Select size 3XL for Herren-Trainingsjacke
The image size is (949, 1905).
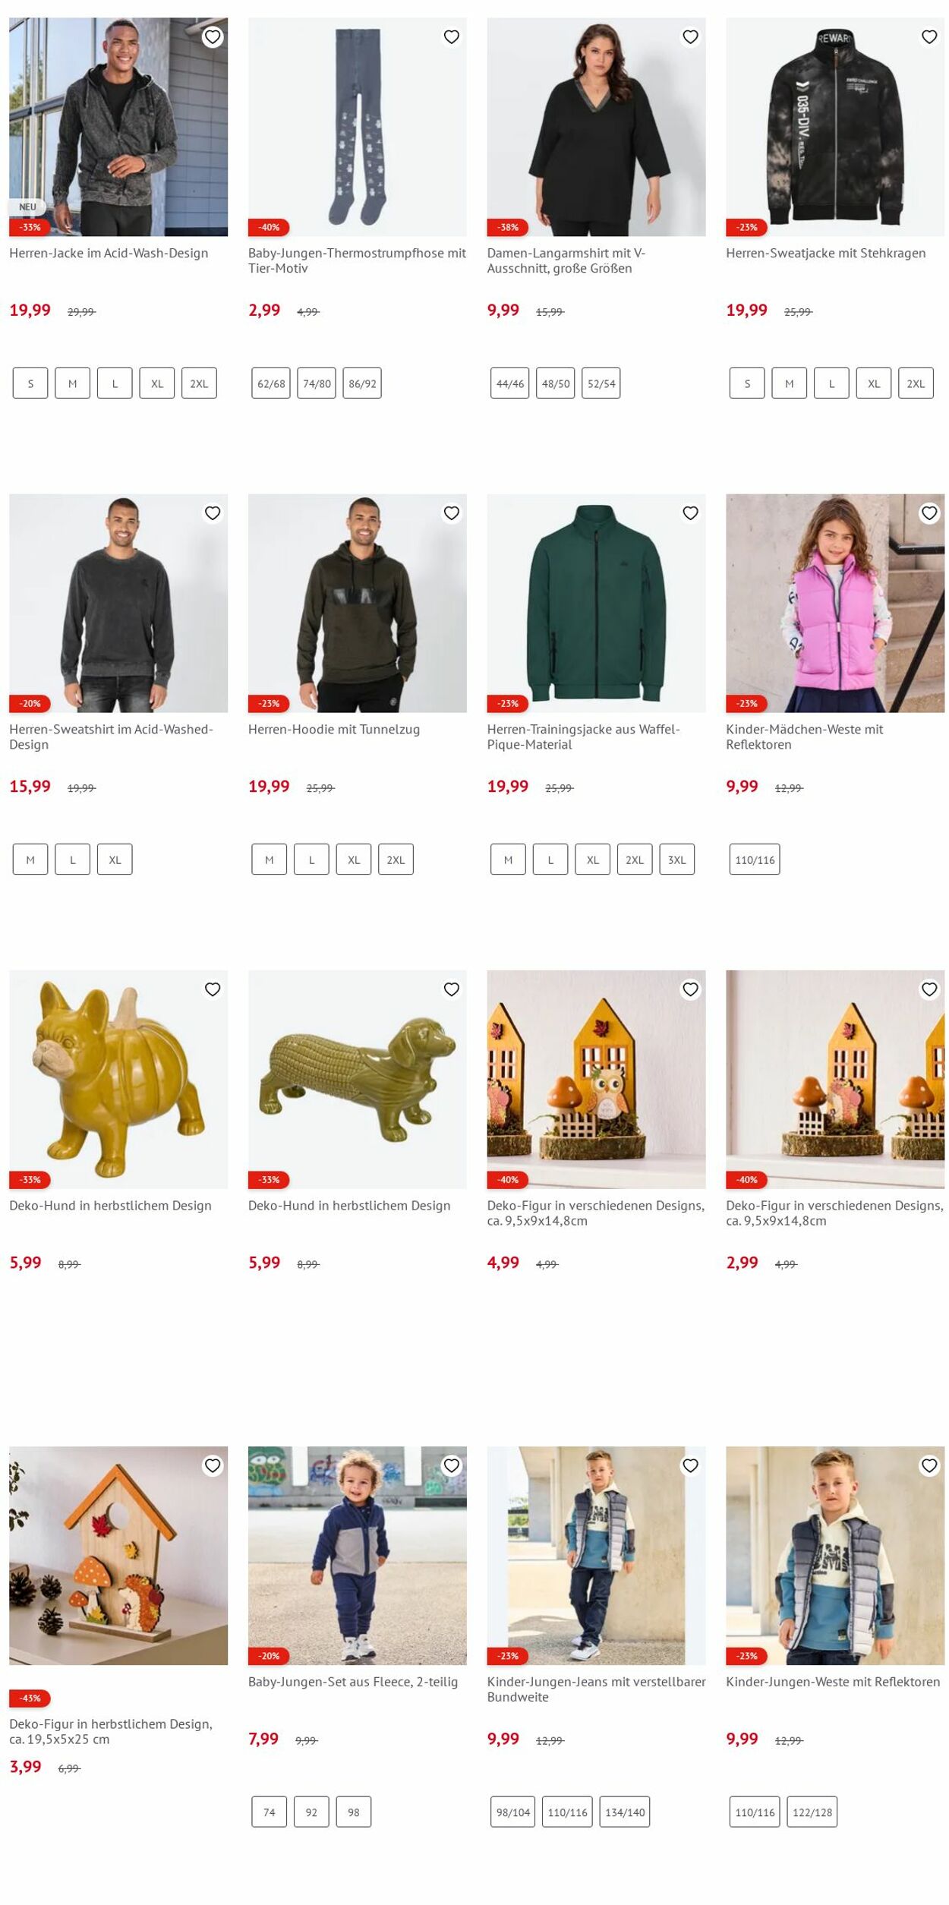[x=677, y=859]
